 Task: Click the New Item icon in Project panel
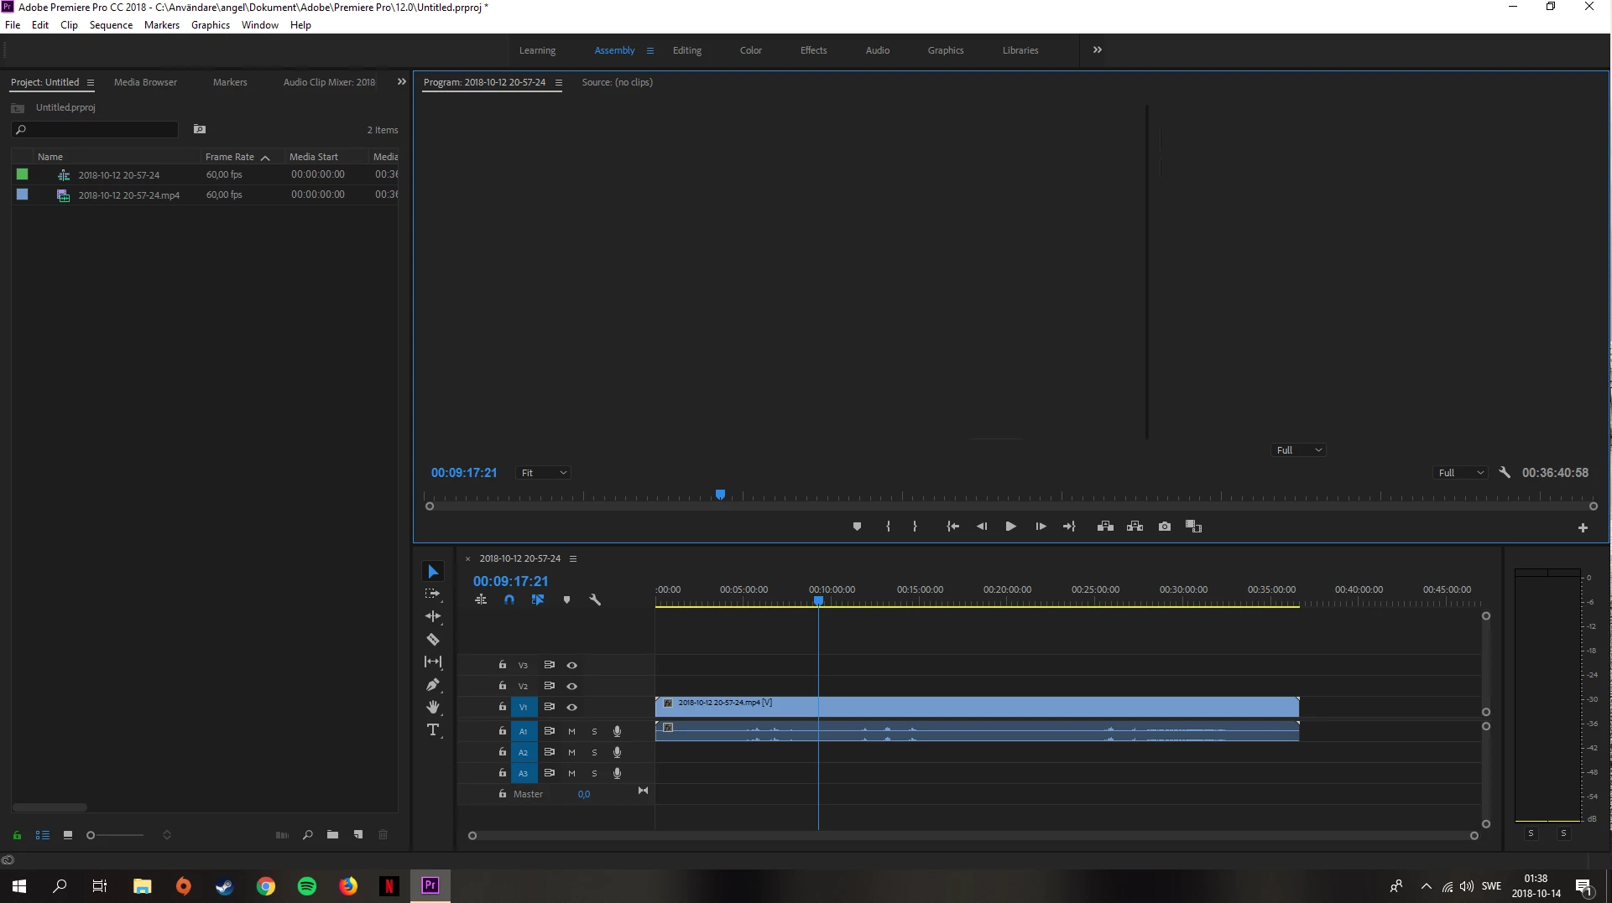pos(358,835)
